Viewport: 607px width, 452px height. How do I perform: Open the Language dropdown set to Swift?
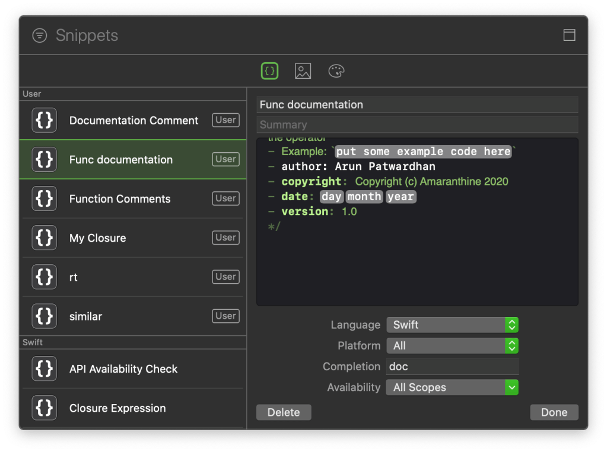pos(452,325)
